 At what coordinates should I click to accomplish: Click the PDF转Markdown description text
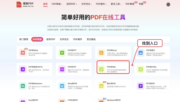(39, 87)
